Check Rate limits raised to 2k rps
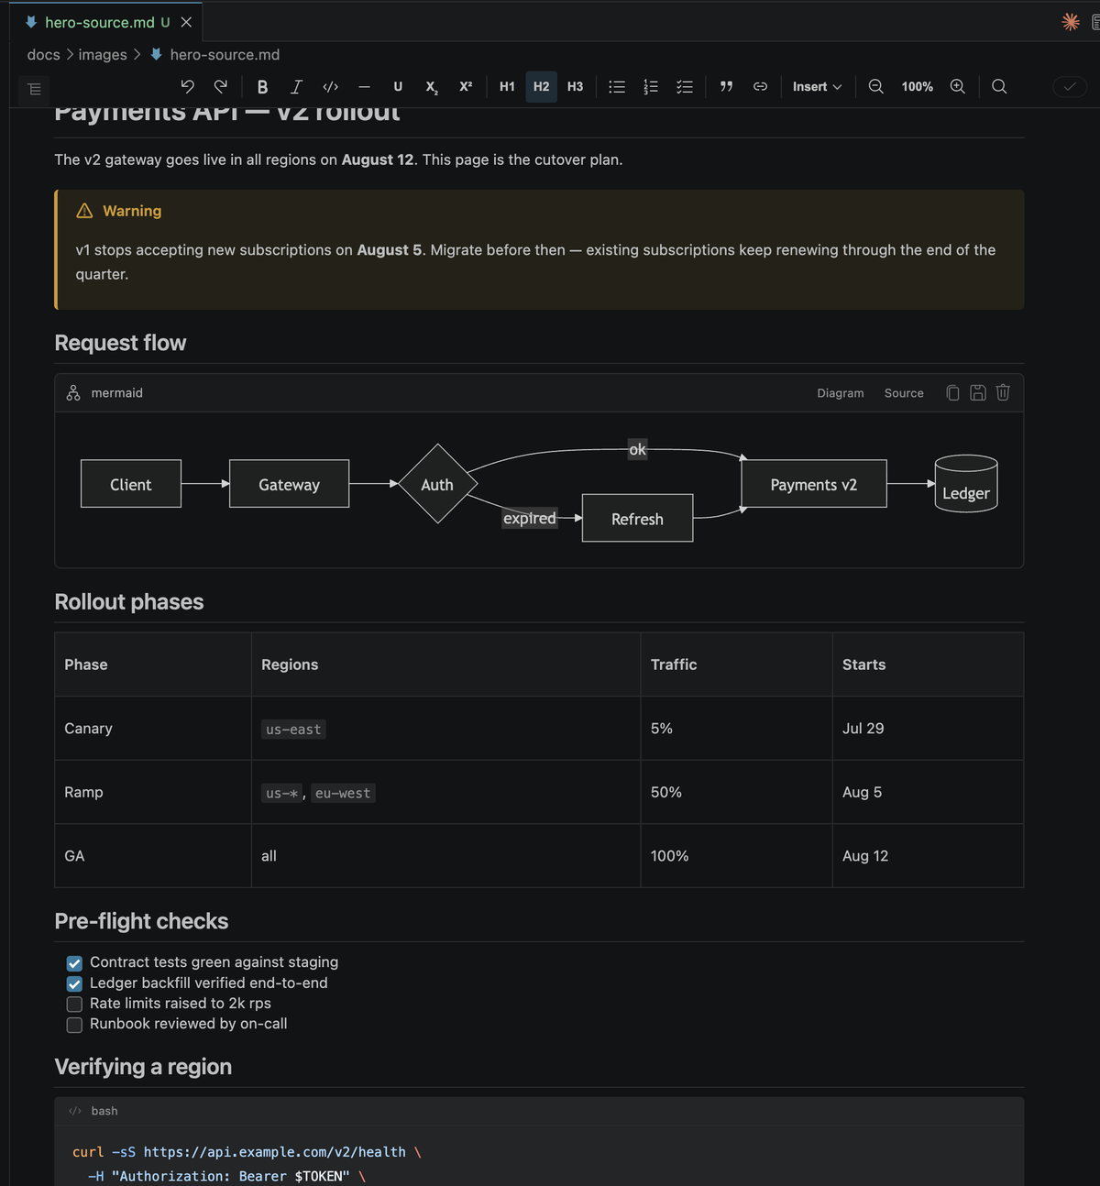Image resolution: width=1100 pixels, height=1186 pixels. (74, 1004)
